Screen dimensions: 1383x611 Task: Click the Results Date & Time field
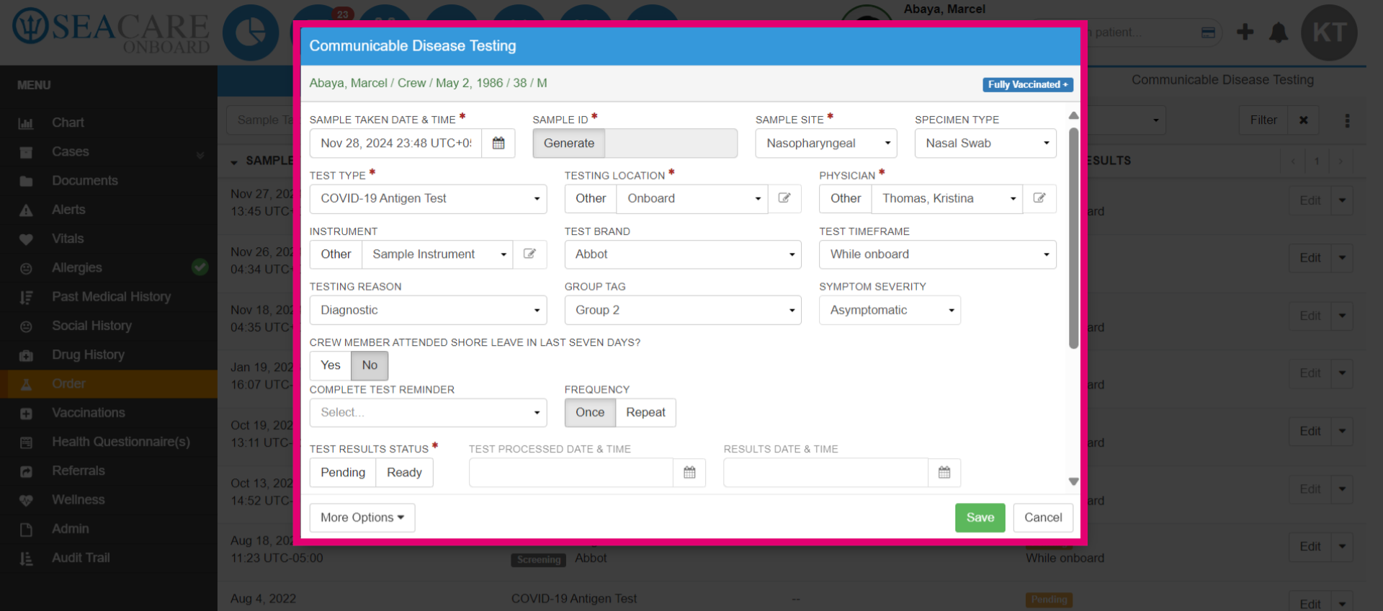826,473
